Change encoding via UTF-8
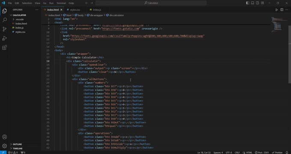 tap(229, 153)
